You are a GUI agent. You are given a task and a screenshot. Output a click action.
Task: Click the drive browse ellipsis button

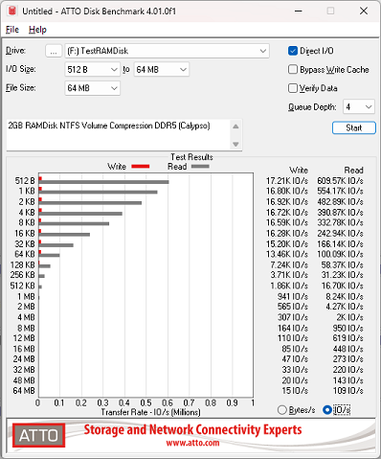(x=54, y=51)
